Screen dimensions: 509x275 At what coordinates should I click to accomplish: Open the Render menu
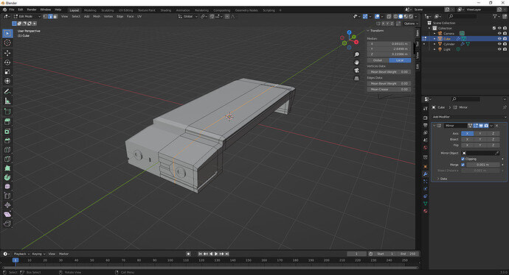(32, 10)
